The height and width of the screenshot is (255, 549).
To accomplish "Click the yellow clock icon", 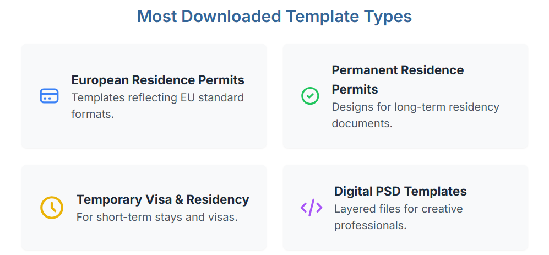I will pyautogui.click(x=52, y=208).
